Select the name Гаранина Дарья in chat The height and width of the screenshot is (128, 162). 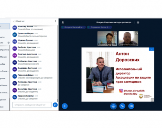(x=26, y=75)
